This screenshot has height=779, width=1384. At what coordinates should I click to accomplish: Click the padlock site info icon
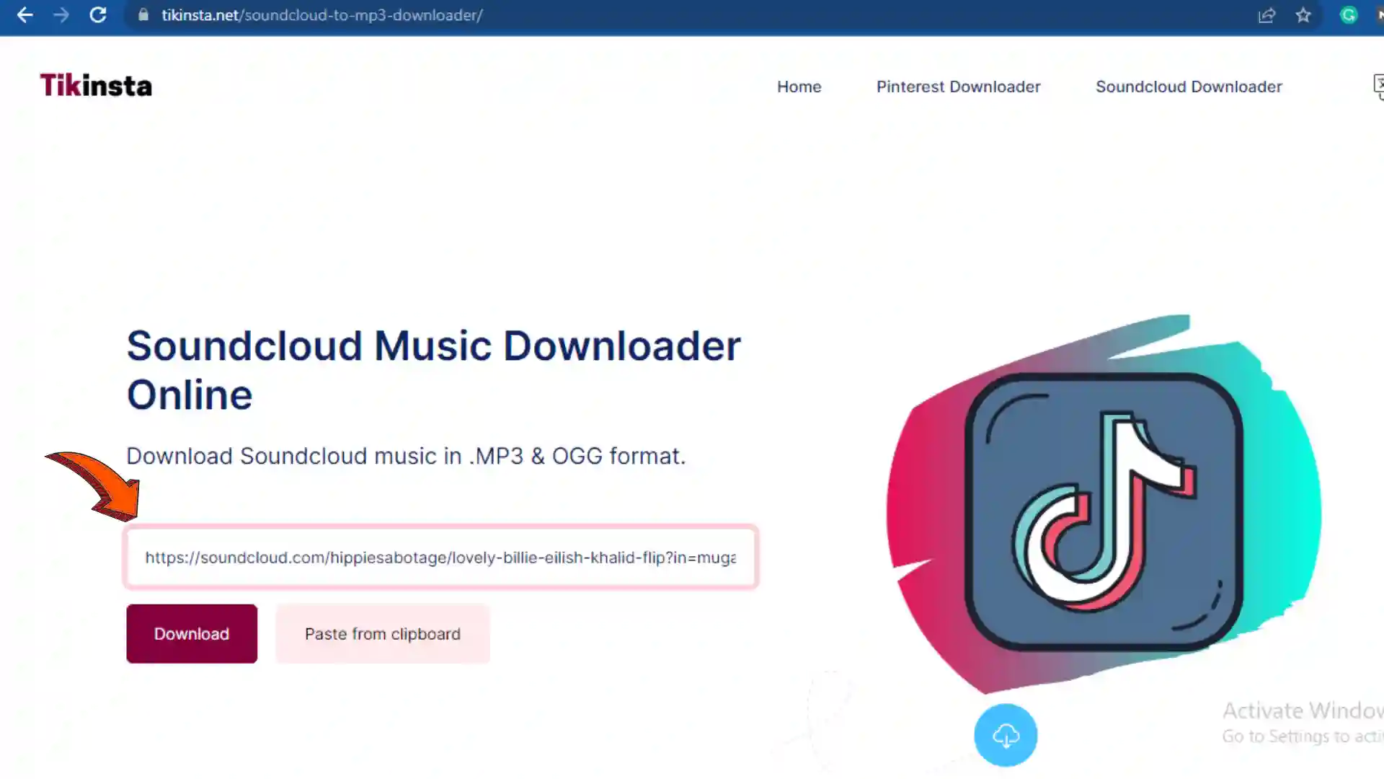[x=143, y=15]
